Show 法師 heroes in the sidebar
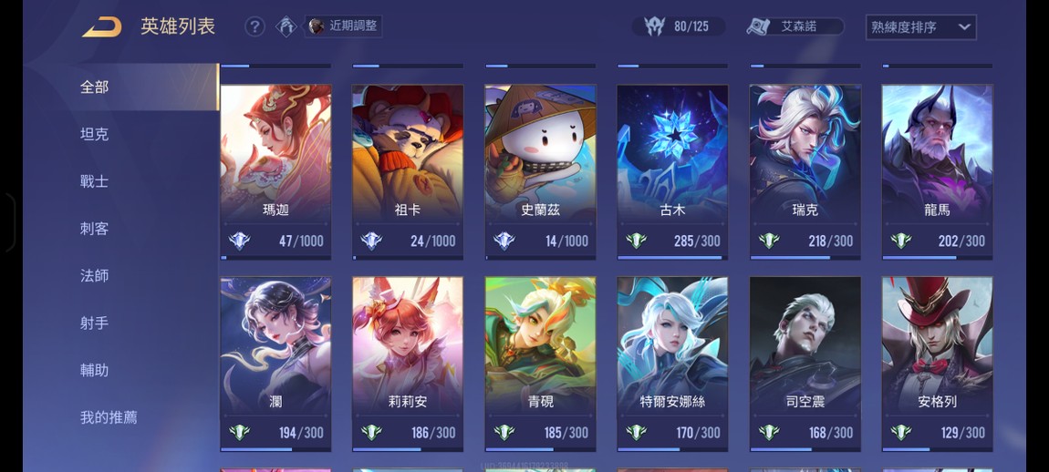The width and height of the screenshot is (1049, 472). pyautogui.click(x=94, y=275)
